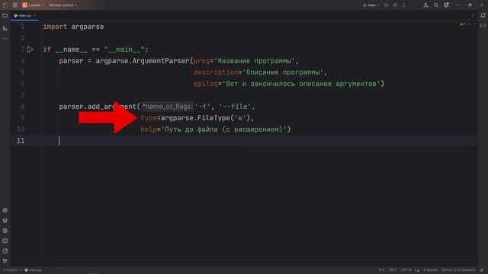Run script using green gutter arrow on line 3
Image resolution: width=488 pixels, height=274 pixels.
(30, 49)
